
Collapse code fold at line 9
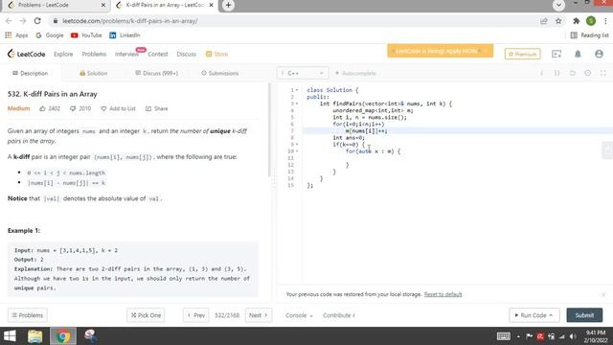coord(297,145)
